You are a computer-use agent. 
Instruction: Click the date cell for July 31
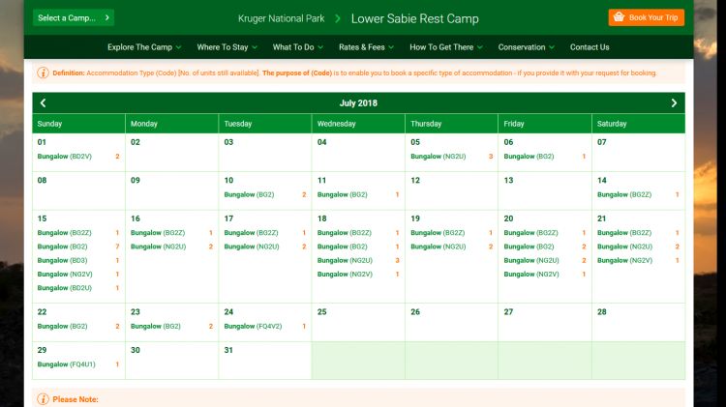[265, 361]
